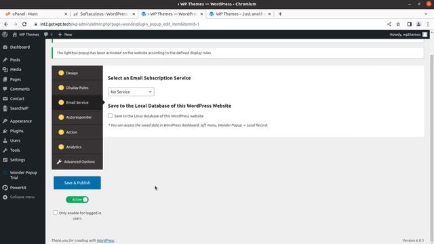The image size is (434, 244).
Task: Close the Softaculous tab
Action: point(134,14)
